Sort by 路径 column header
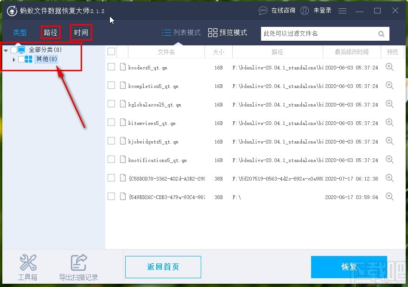This screenshot has width=408, height=287. [277, 52]
